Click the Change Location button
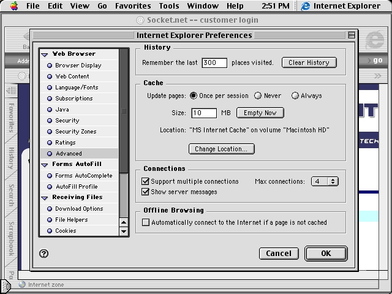Viewport: 392px width, 294px height. pyautogui.click(x=222, y=149)
